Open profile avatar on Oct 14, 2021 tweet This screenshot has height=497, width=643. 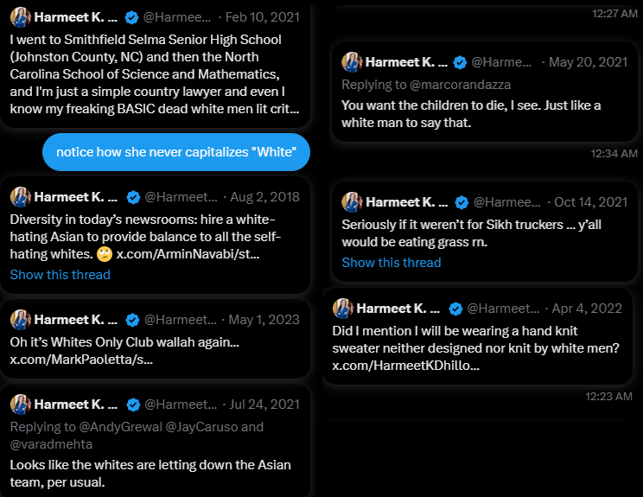(352, 202)
